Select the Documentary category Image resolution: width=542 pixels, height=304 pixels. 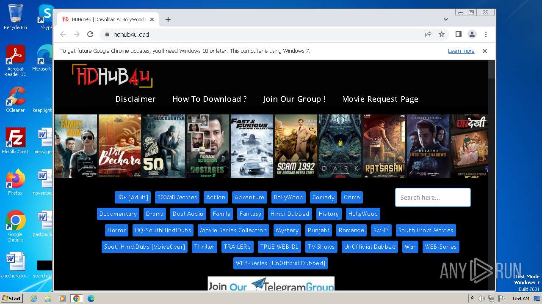click(118, 214)
